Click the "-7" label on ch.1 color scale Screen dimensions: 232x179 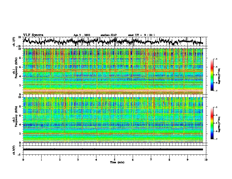tap(216, 91)
